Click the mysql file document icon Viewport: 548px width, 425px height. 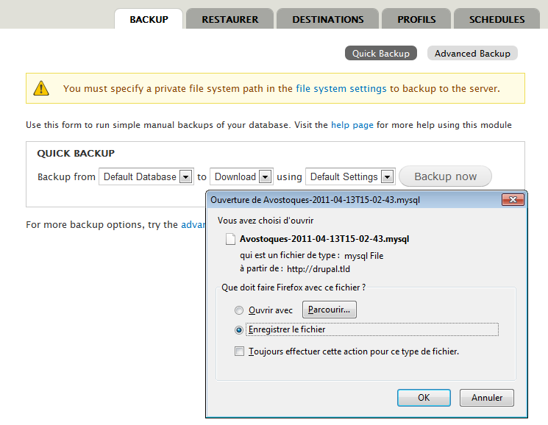[x=231, y=239]
